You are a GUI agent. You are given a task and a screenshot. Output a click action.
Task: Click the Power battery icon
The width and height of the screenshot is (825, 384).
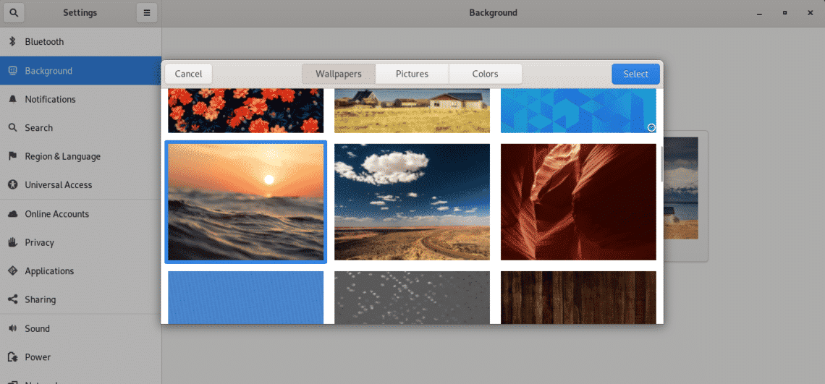coord(12,357)
